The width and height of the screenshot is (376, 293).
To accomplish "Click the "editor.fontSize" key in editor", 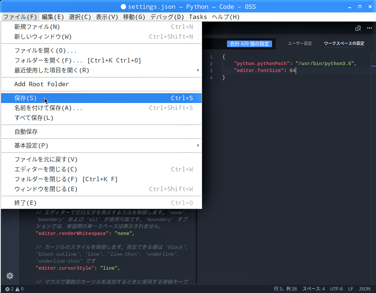I will 259,71.
